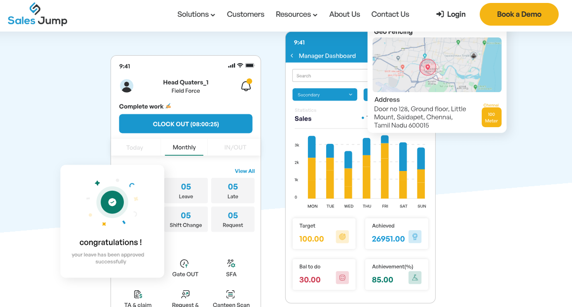Click the SUN bar in Sales chart
572x307 pixels.
tap(421, 173)
